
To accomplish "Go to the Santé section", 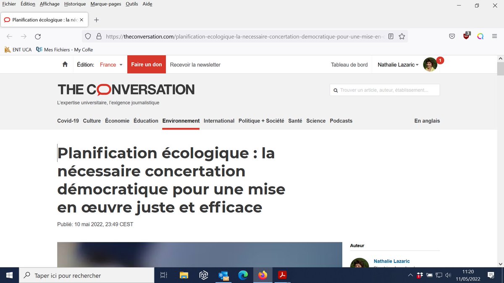I will point(295,121).
